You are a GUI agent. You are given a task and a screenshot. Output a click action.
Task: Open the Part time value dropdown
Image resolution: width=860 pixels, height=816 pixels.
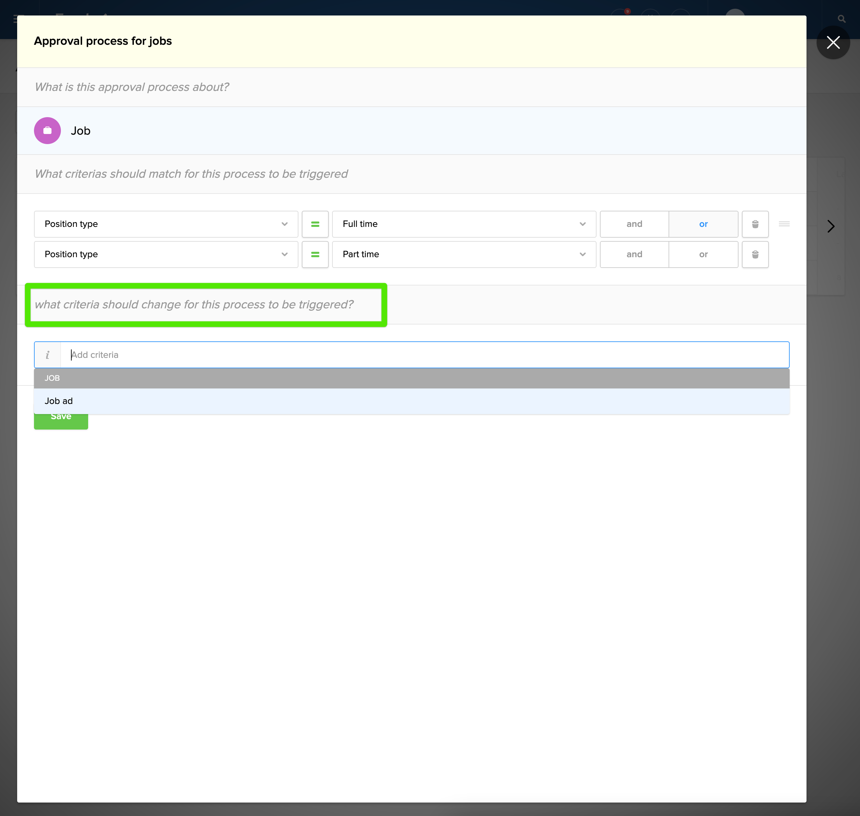[x=464, y=254]
